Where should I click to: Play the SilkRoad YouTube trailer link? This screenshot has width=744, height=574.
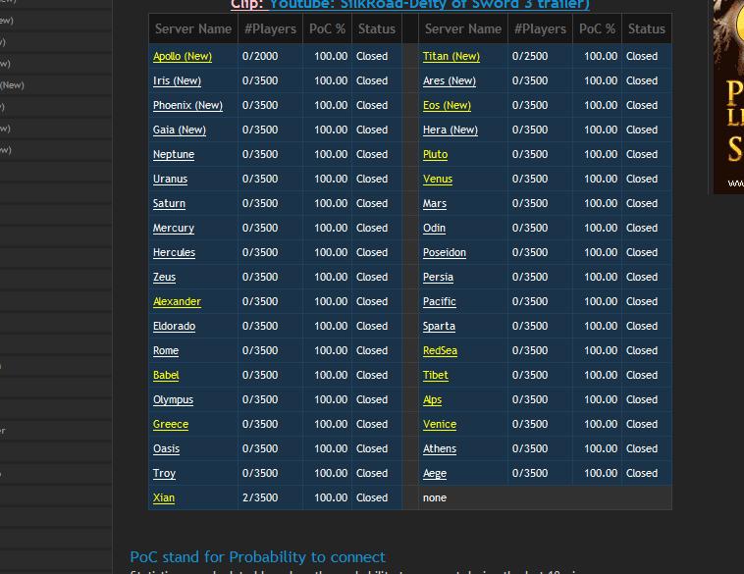click(429, 5)
